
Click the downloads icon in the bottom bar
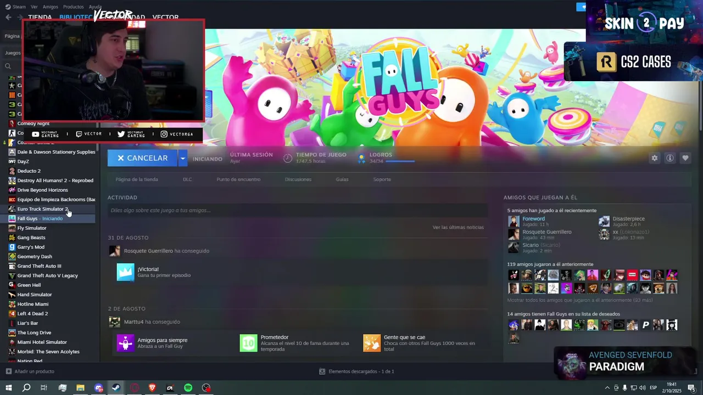point(322,371)
